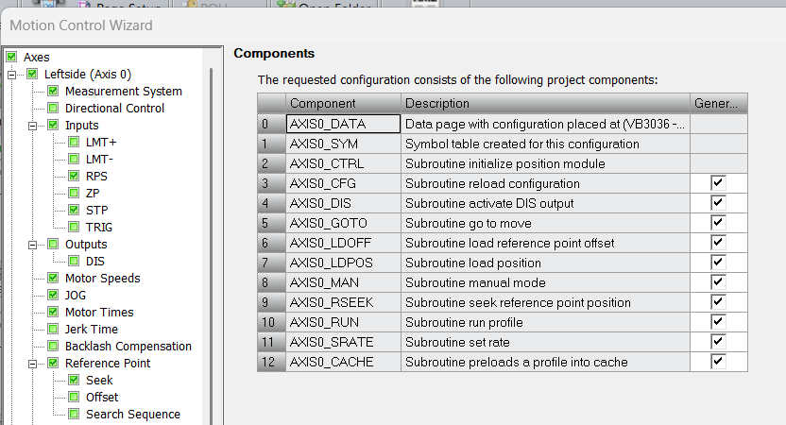Click the checked status icon beside RPS
This screenshot has width=786, height=425.
coord(74,177)
